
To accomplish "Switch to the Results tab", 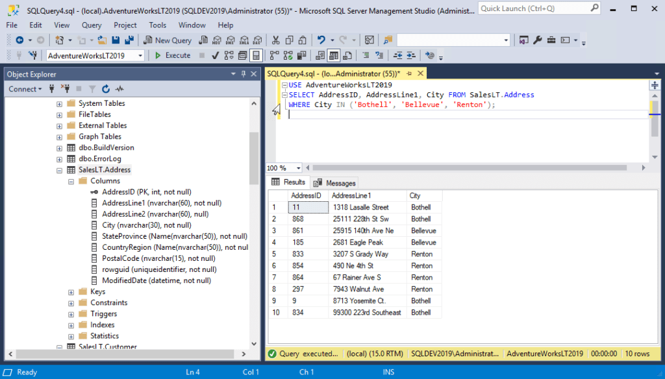I will point(288,182).
